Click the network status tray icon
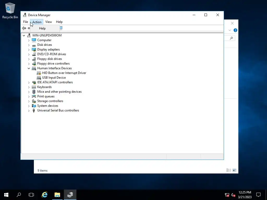Viewport: 267px width, 200px height. [x=227, y=195]
